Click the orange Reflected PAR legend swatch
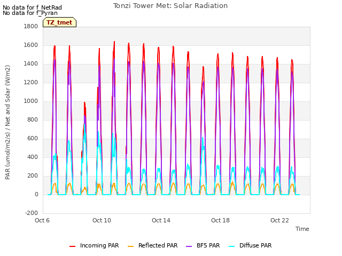The image size is (342, 256). (x=130, y=246)
